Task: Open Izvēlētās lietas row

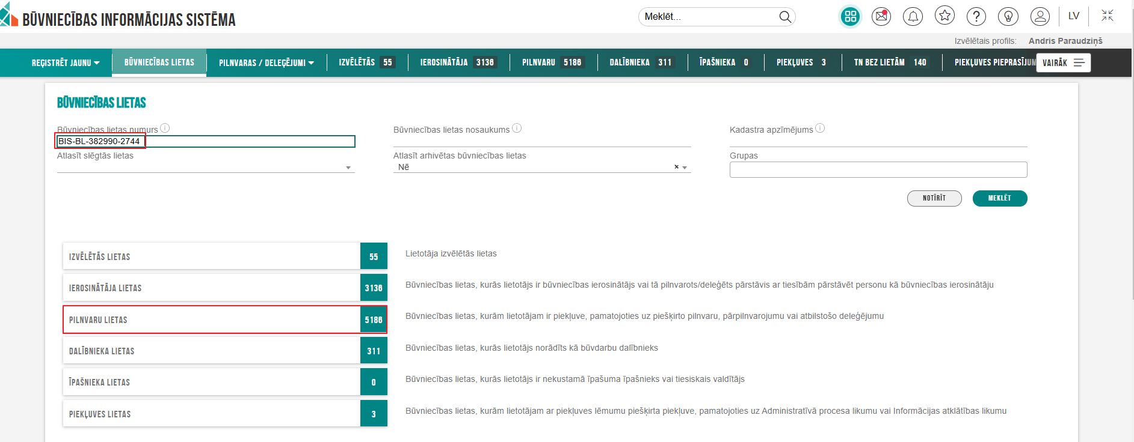Action: coord(225,256)
